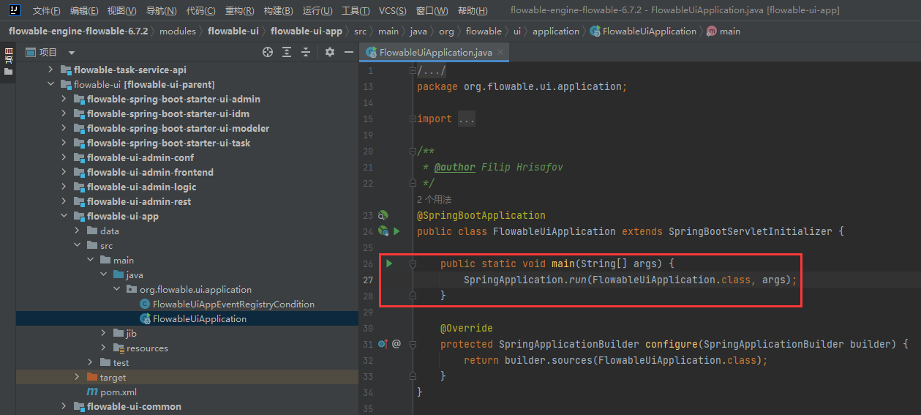Open the 导航(N) menu
921x415 pixels.
point(161,11)
